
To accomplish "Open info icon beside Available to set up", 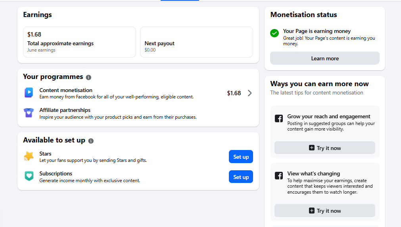I will 91,141.
